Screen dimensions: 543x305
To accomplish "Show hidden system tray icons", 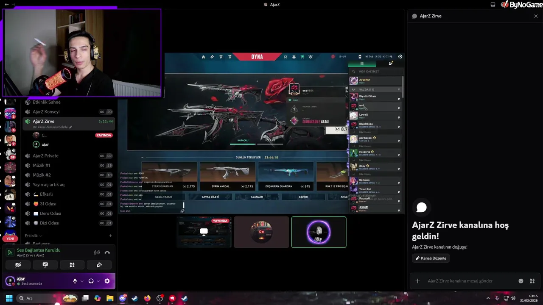I will (x=488, y=298).
